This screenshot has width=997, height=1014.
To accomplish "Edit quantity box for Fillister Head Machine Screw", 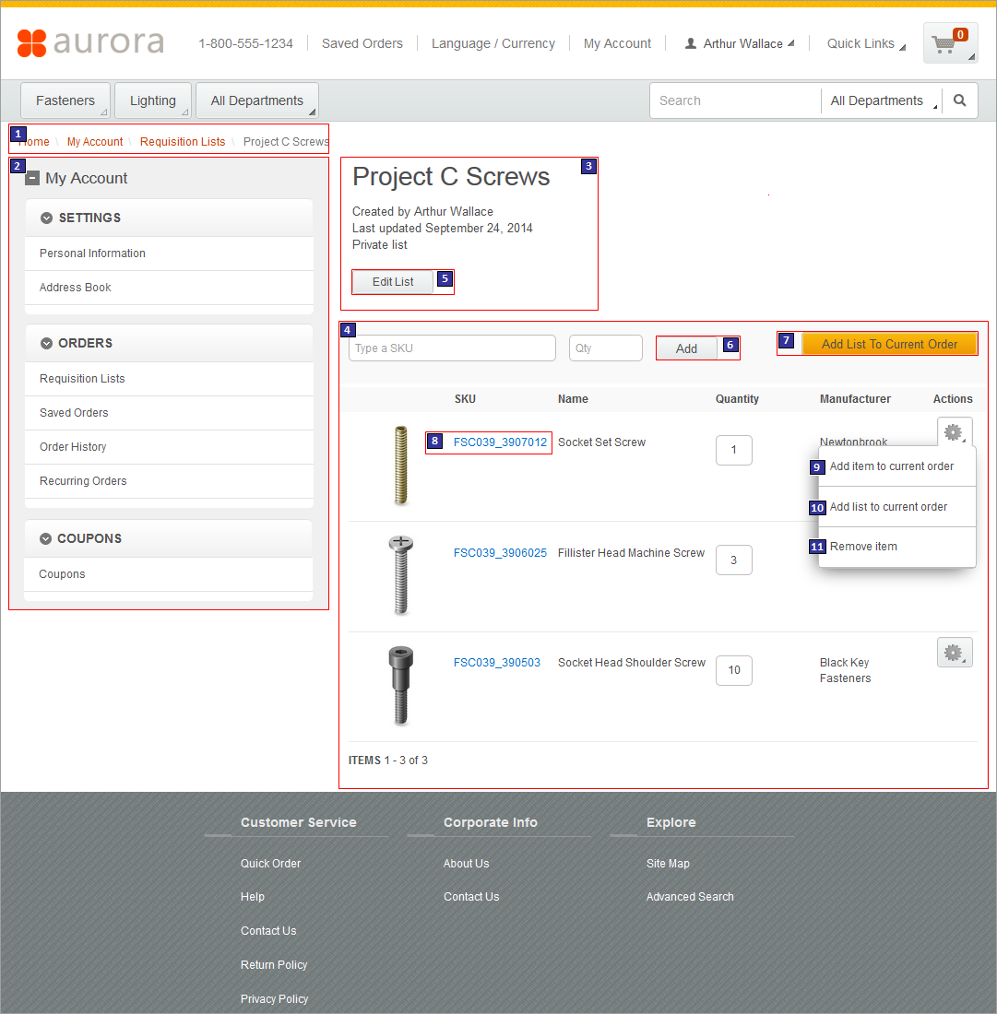I will pyautogui.click(x=733, y=560).
